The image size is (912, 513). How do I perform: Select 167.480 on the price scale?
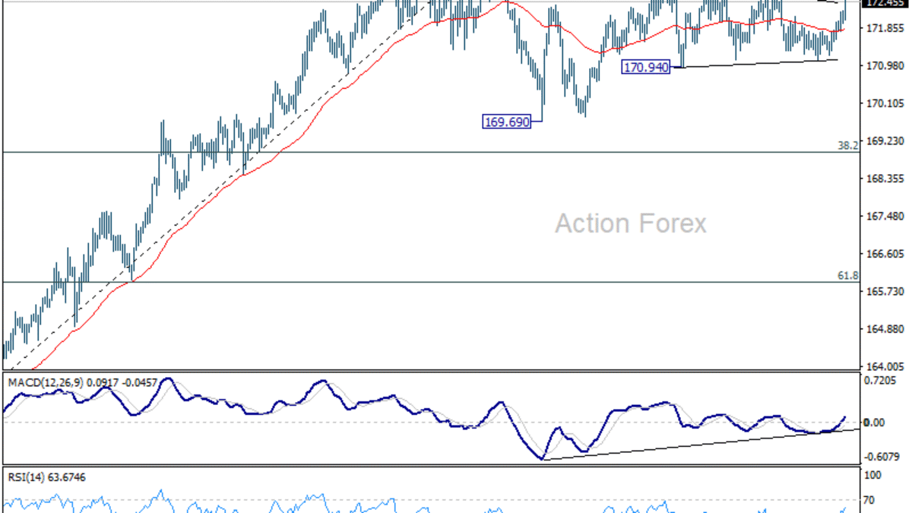[885, 217]
